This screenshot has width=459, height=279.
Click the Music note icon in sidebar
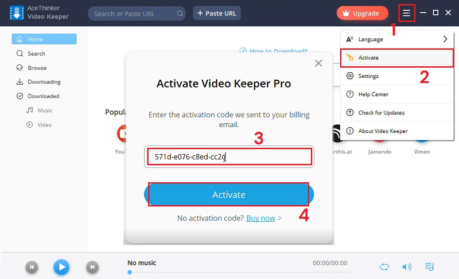[30, 110]
